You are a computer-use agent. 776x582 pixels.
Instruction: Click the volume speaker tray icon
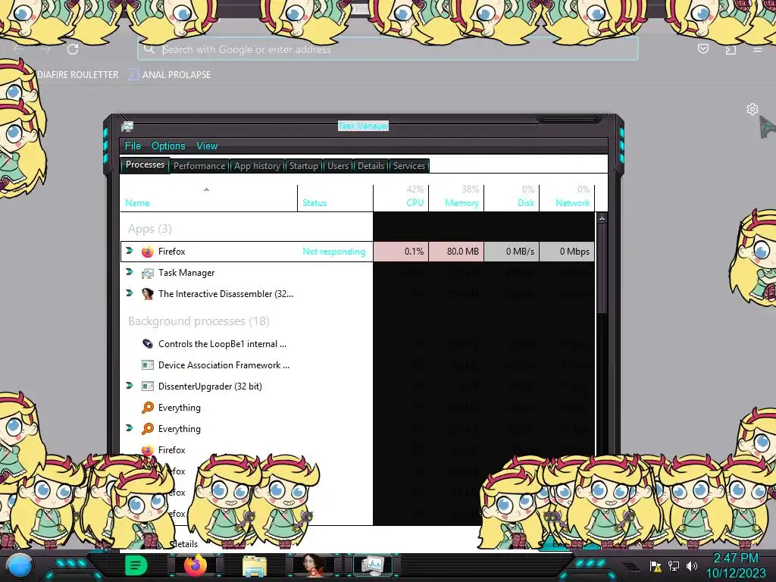pyautogui.click(x=692, y=565)
